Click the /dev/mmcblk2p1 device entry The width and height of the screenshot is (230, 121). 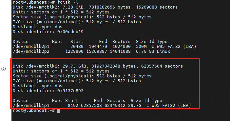pyautogui.click(x=31, y=47)
